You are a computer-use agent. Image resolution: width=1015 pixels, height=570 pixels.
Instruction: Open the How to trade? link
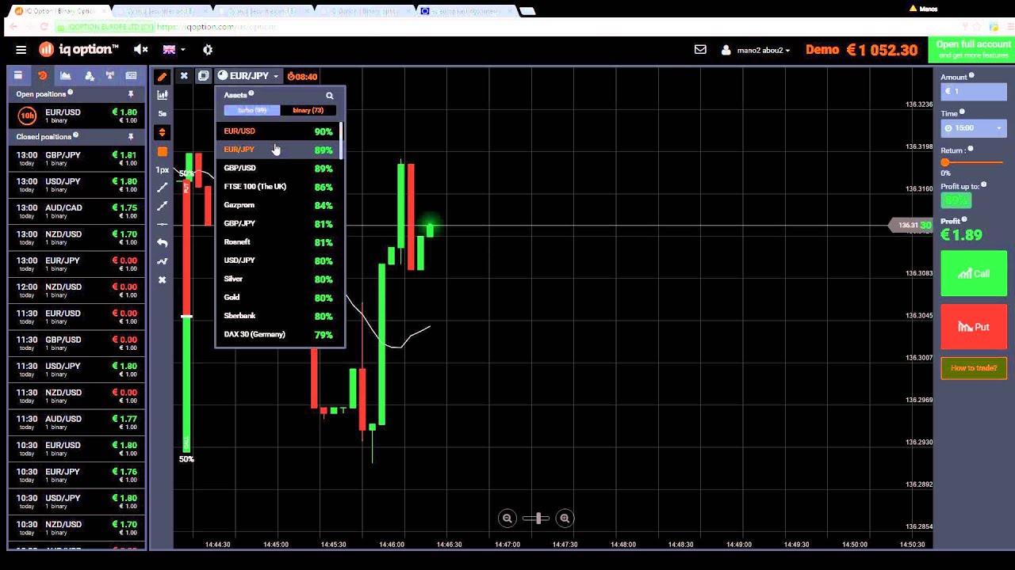pyautogui.click(x=974, y=368)
